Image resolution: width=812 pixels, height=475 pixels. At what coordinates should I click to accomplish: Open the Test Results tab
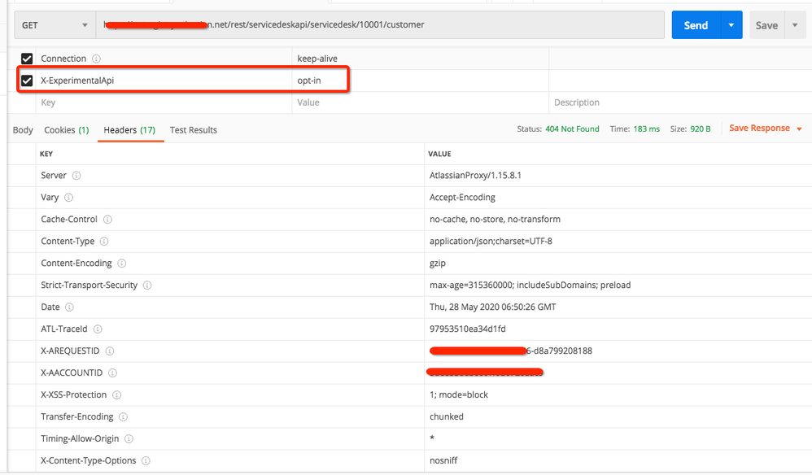[x=193, y=130]
